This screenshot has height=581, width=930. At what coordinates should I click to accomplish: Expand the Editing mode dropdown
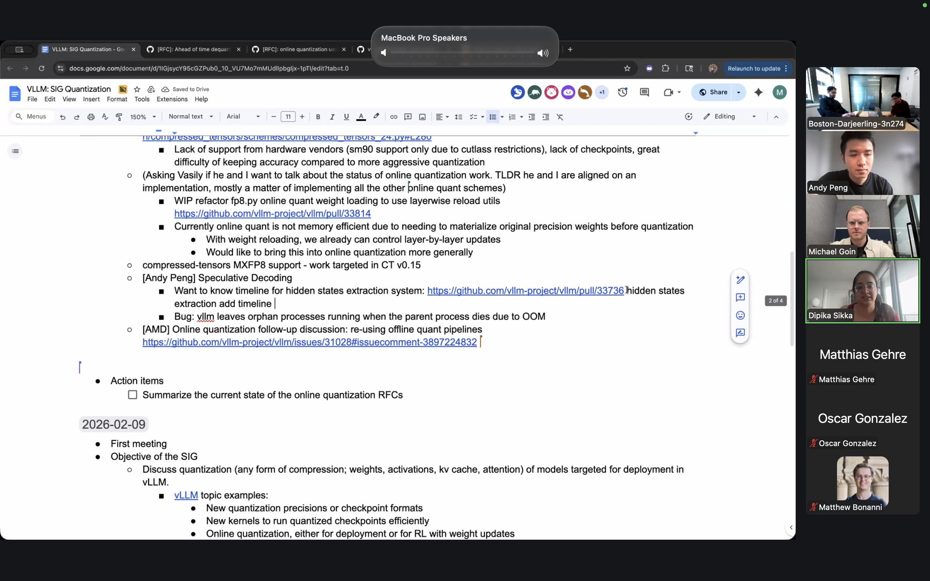tap(753, 117)
